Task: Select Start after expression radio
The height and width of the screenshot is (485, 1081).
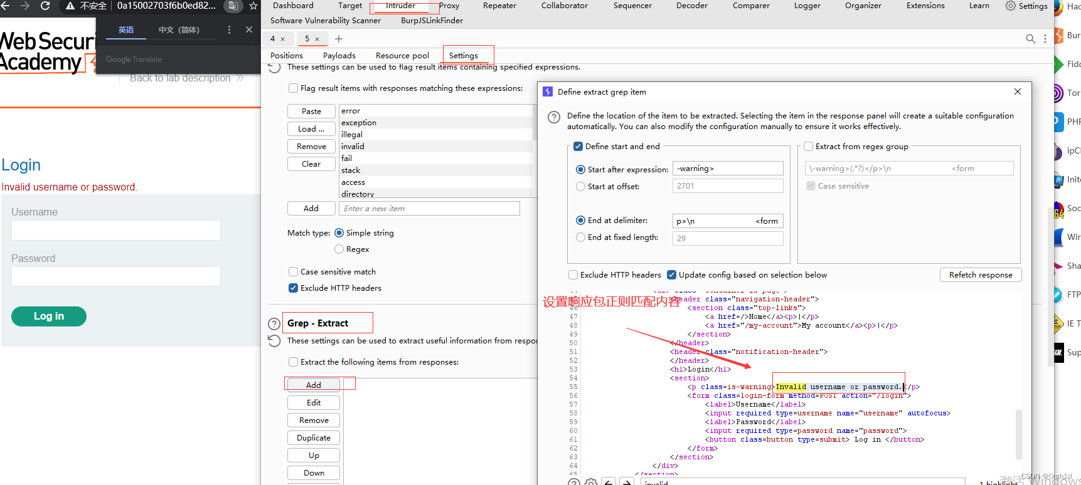Action: (580, 170)
